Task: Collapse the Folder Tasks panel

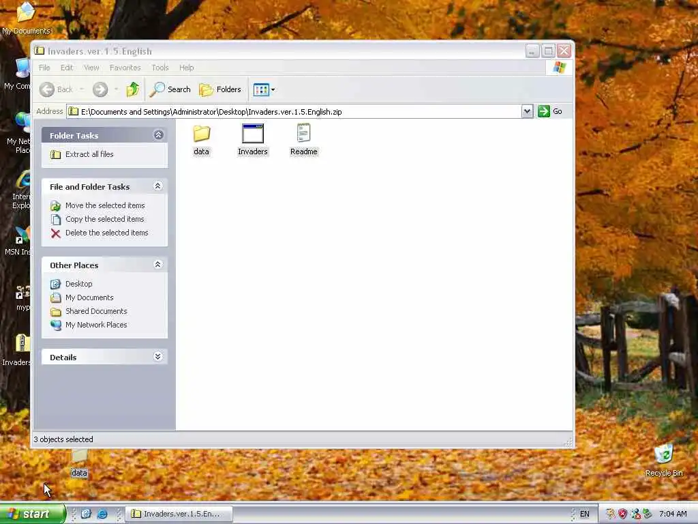Action: pos(158,135)
